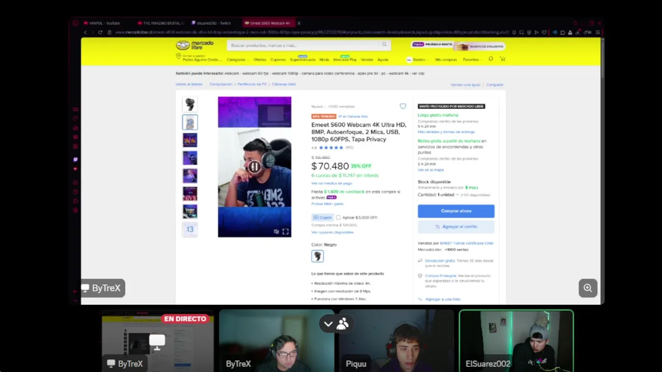The height and width of the screenshot is (372, 662).
Task: Click the Cupón tag button
Action: coord(323,218)
